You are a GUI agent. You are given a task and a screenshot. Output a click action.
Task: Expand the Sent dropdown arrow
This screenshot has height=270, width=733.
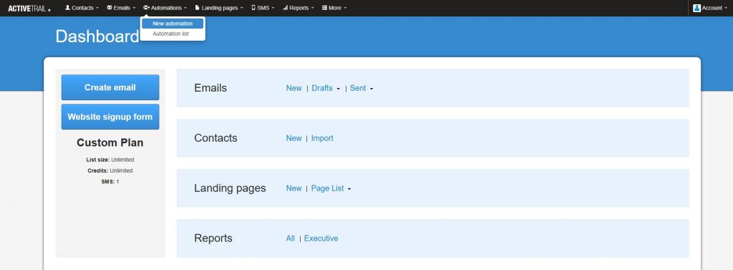tap(372, 89)
